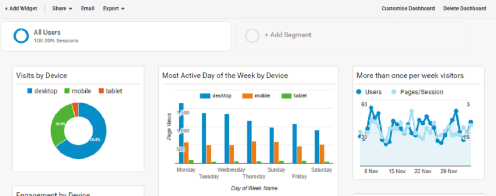Click the empty Add Segment circle icon
Screen dimensions: 496x196
click(252, 36)
